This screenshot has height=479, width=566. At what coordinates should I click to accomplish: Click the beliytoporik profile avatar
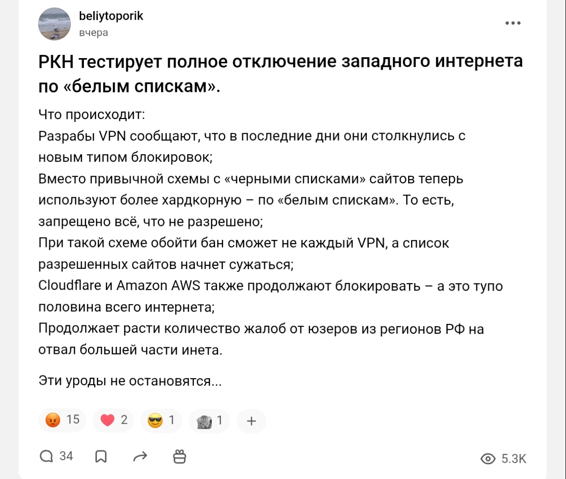(x=54, y=24)
